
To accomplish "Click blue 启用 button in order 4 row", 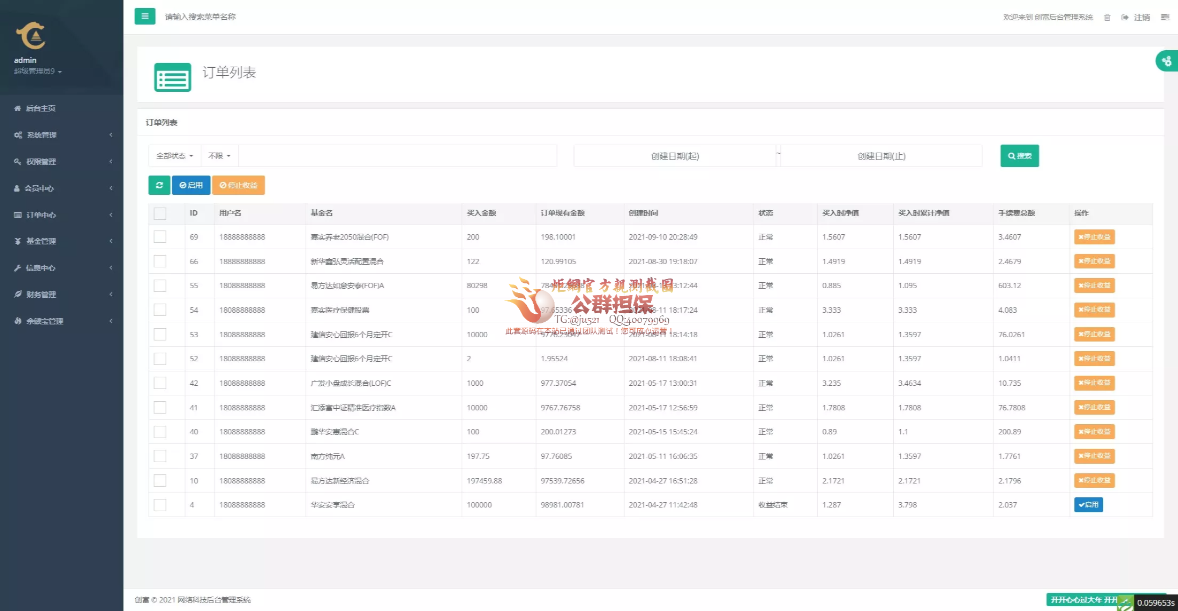I will tap(1088, 505).
